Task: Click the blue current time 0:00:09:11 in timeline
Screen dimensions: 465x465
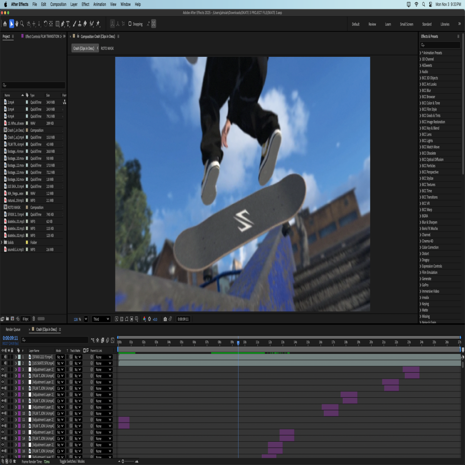Action: pos(10,338)
